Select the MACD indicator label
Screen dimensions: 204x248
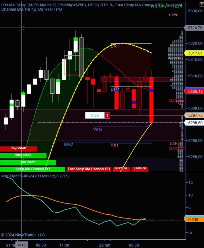(35, 176)
